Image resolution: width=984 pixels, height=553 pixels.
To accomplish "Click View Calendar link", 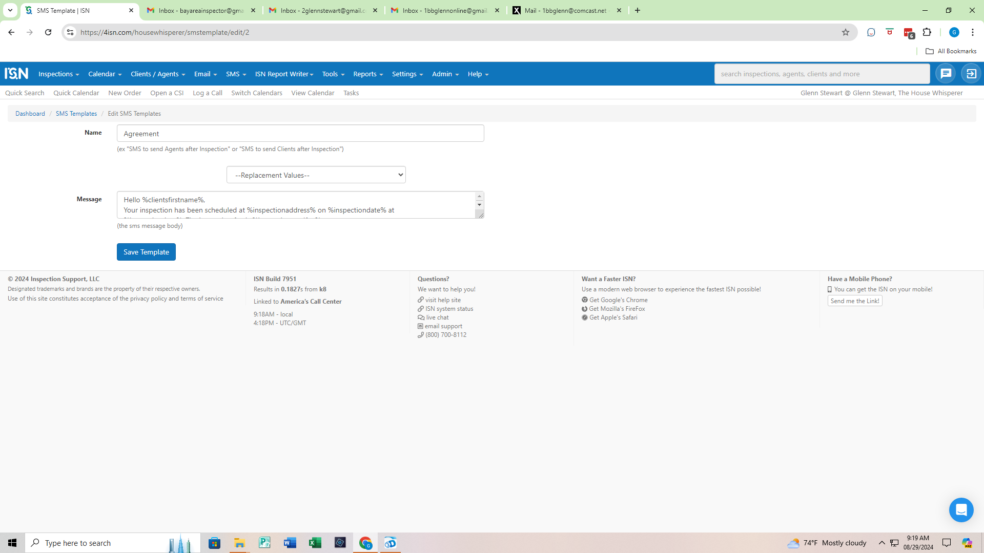I will [313, 93].
